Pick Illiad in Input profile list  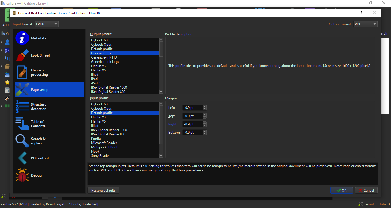point(125,126)
